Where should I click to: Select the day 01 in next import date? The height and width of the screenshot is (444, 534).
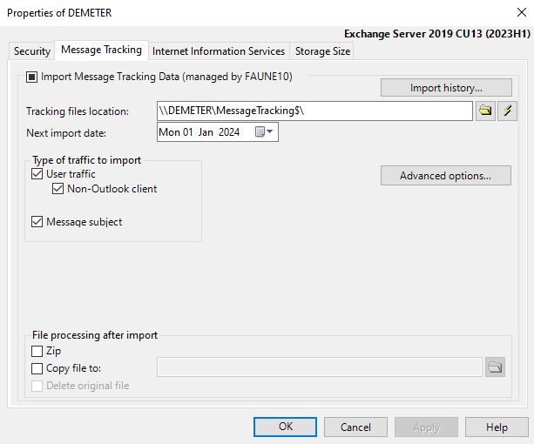tap(188, 132)
